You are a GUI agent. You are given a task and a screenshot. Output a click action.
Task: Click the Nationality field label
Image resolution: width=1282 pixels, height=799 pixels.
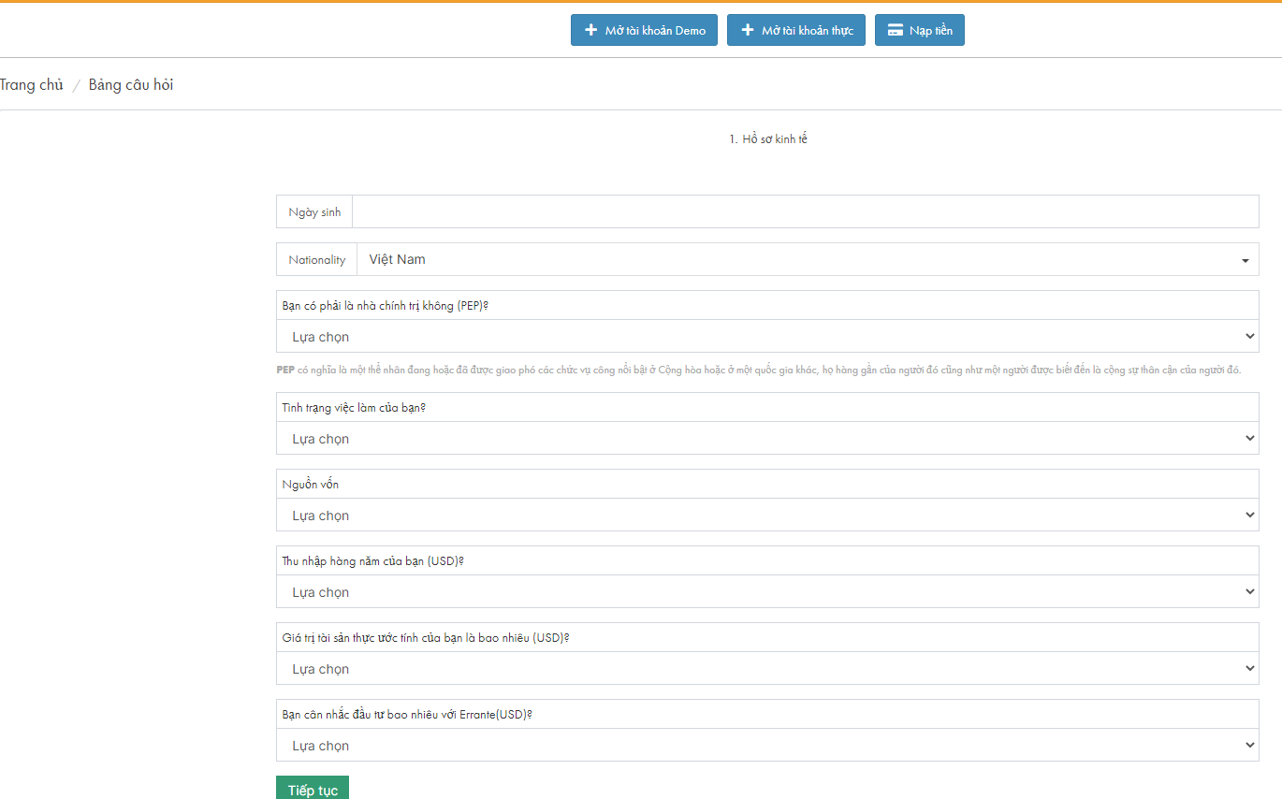[x=316, y=260]
